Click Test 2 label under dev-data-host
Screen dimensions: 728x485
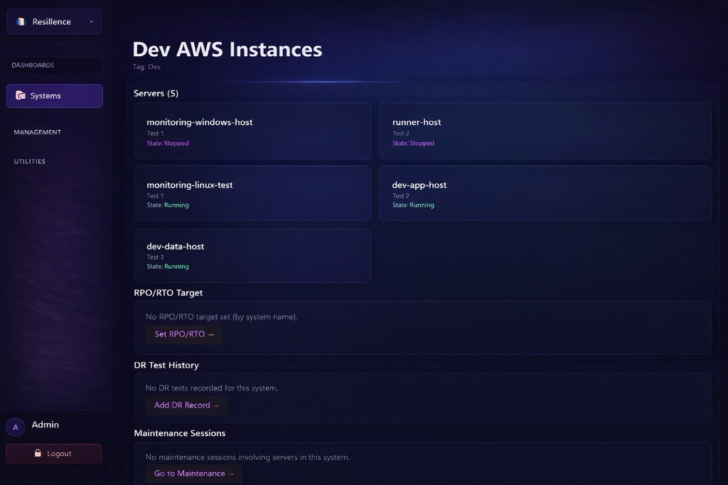point(155,257)
